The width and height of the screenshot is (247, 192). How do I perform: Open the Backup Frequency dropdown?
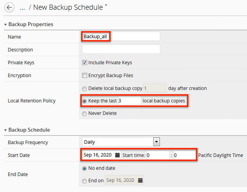click(x=121, y=142)
